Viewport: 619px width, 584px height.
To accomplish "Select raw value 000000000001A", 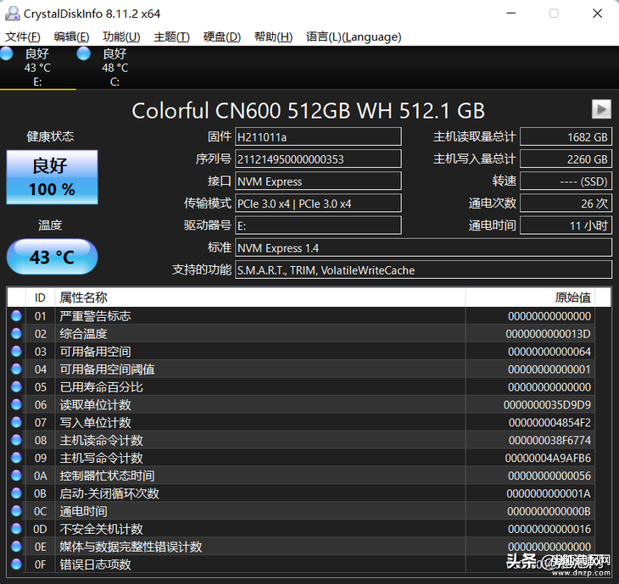I will tap(549, 493).
